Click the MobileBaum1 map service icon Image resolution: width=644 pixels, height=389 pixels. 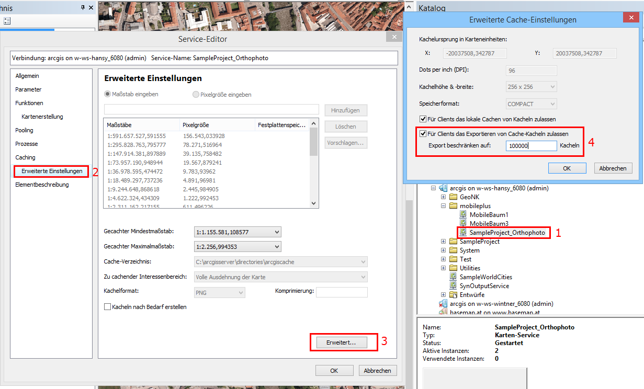point(463,215)
